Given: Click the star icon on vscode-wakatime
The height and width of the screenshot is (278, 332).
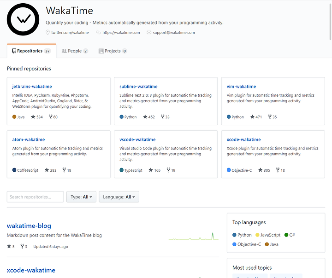Looking at the screenshot, I should [151, 170].
